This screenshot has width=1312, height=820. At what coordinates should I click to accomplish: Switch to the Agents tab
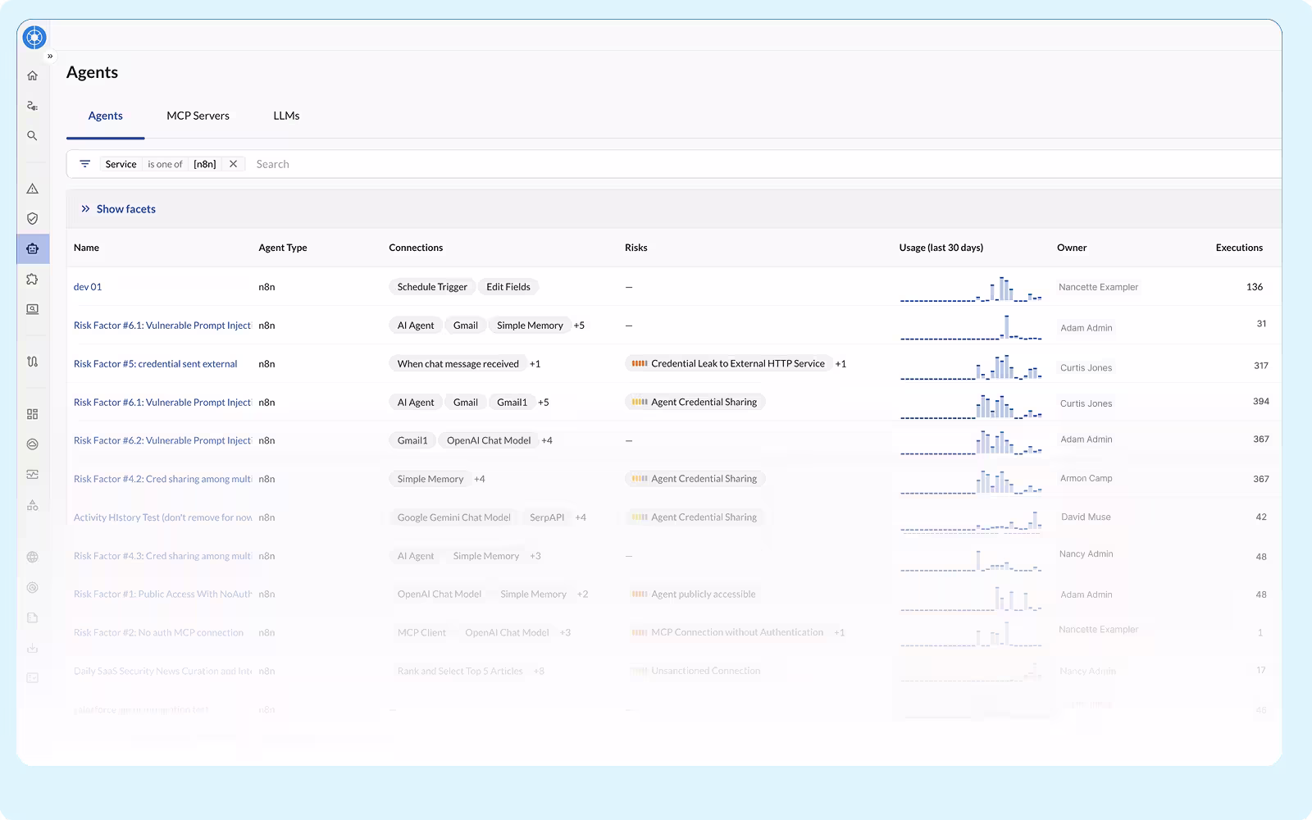[x=106, y=116]
